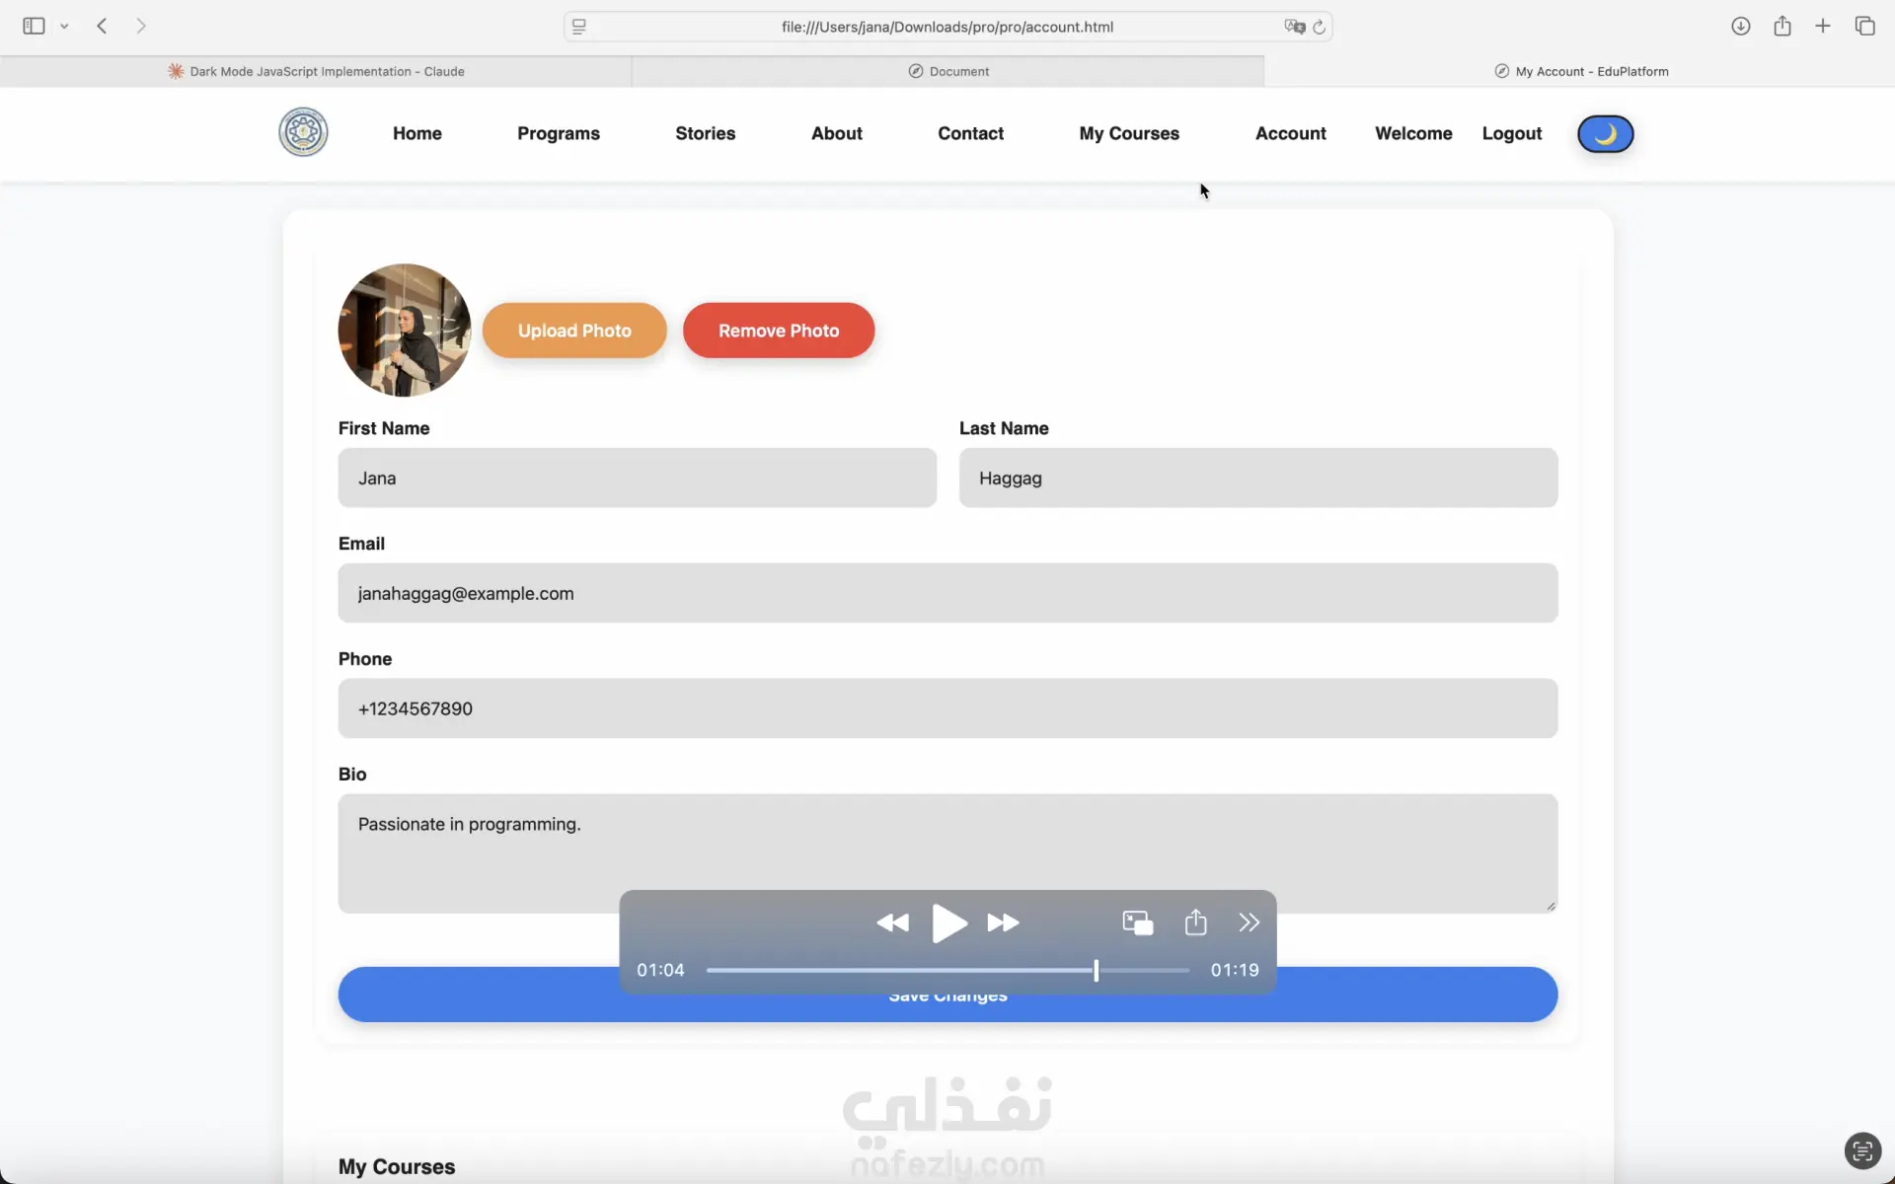The image size is (1895, 1184).
Task: Toggle the Safari sidebar icon
Action: click(34, 27)
